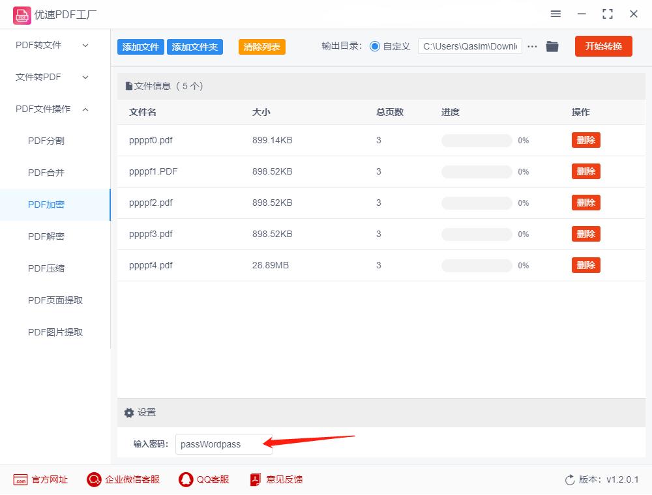Click the progress bar of ppppf0.pdf
The width and height of the screenshot is (652, 495).
[x=476, y=140]
